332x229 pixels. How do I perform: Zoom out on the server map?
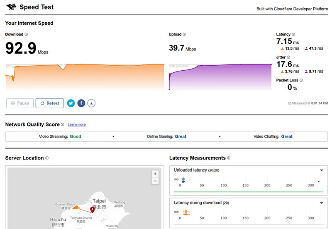pos(155,181)
